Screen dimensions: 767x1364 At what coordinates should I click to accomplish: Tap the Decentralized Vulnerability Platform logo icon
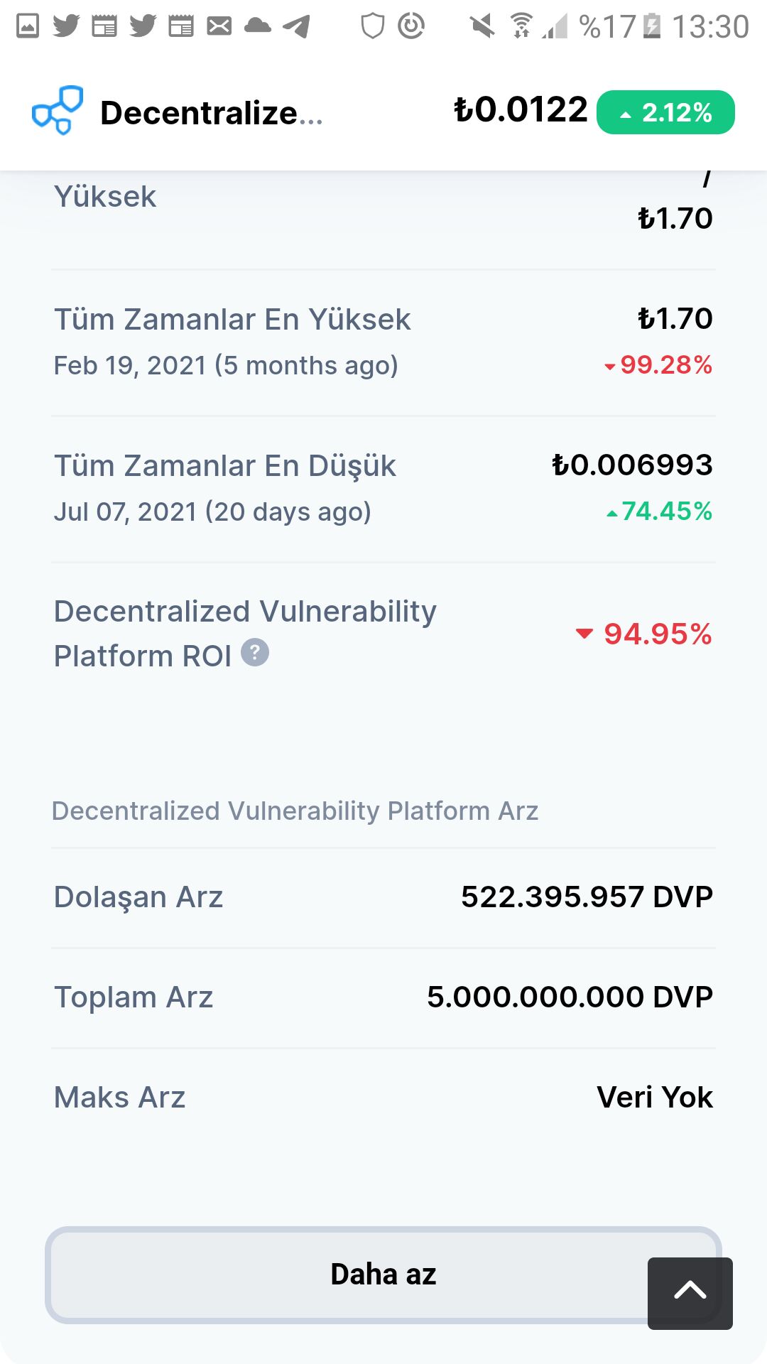[58, 111]
